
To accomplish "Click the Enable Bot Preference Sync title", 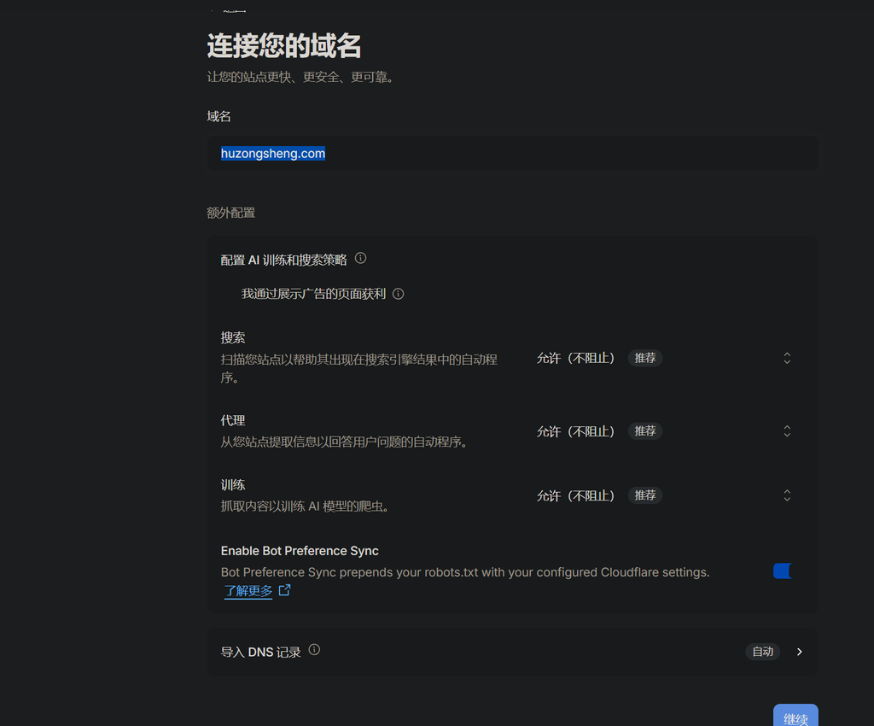I will pos(300,551).
